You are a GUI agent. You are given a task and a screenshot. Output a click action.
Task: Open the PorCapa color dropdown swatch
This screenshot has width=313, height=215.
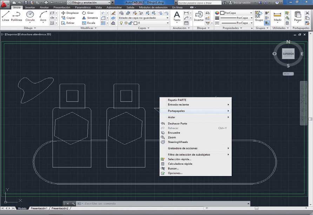pyautogui.click(x=237, y=13)
